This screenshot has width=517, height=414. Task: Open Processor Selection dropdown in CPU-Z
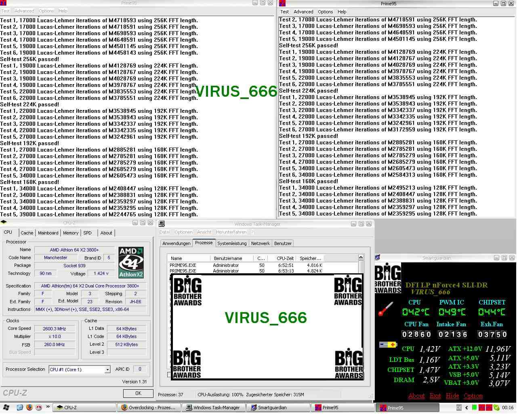coord(107,370)
